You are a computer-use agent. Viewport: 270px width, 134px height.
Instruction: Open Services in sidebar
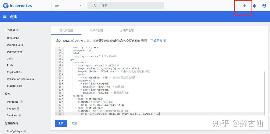[x=12, y=116]
